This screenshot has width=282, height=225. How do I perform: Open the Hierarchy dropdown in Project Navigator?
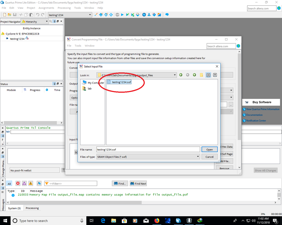pos(47,21)
